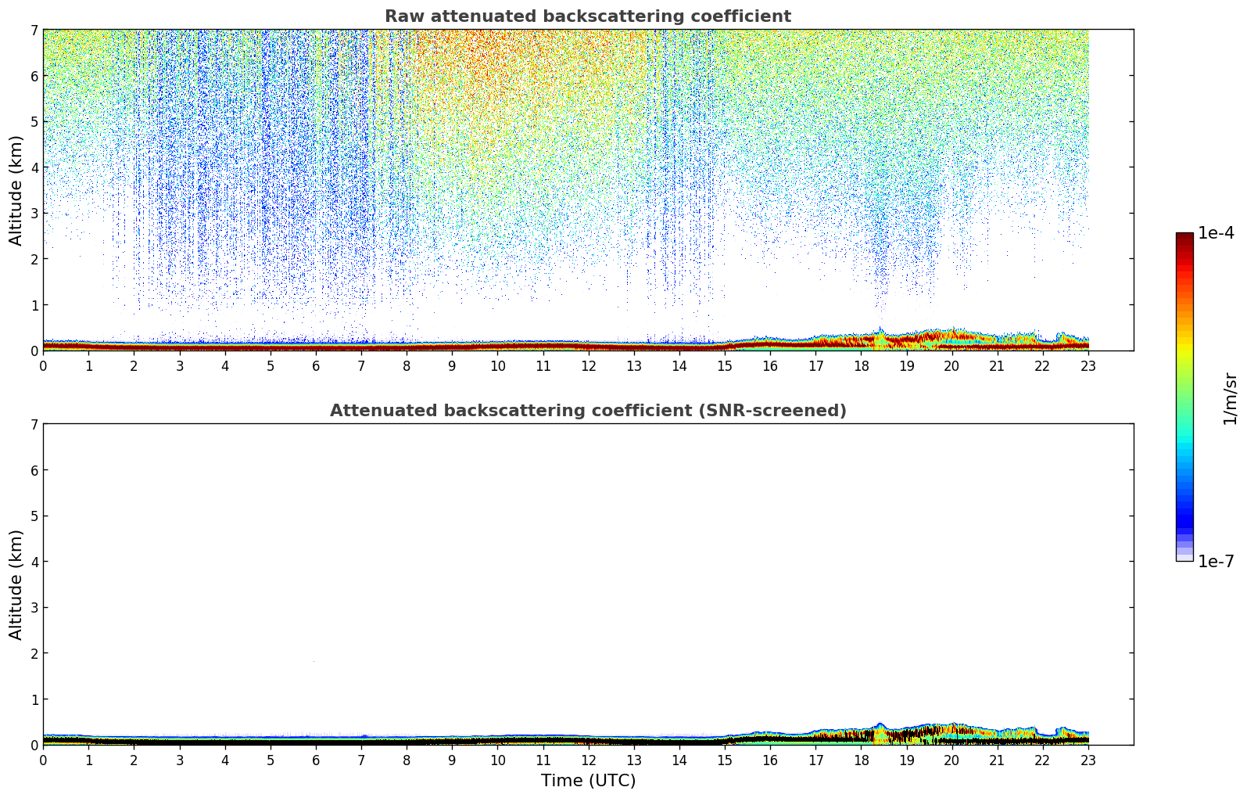Click the top plot's "Altitude (km)" label

click(x=16, y=190)
